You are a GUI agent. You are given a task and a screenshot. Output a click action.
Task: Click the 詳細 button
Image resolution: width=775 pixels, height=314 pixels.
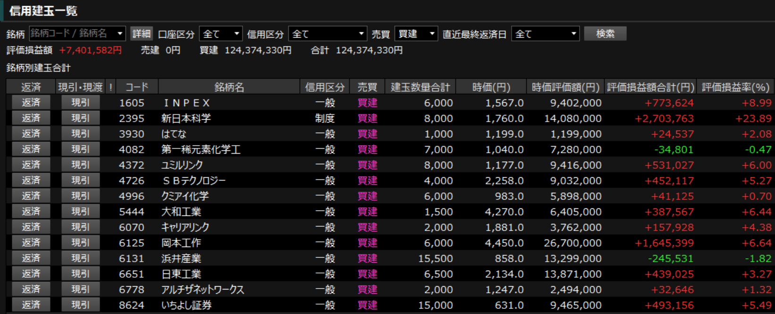(141, 34)
